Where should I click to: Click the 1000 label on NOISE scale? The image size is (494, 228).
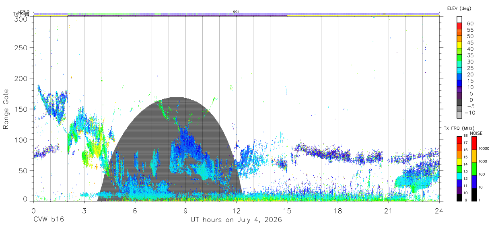click(483, 161)
